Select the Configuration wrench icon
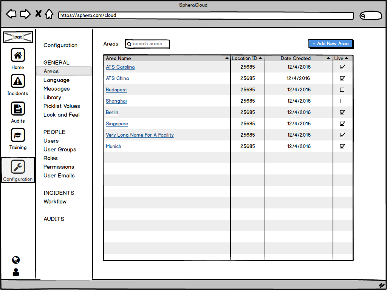The image size is (387, 290). point(18,167)
